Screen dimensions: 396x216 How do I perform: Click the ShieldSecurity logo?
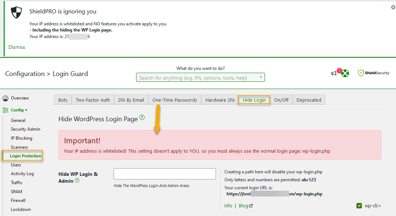373,73
